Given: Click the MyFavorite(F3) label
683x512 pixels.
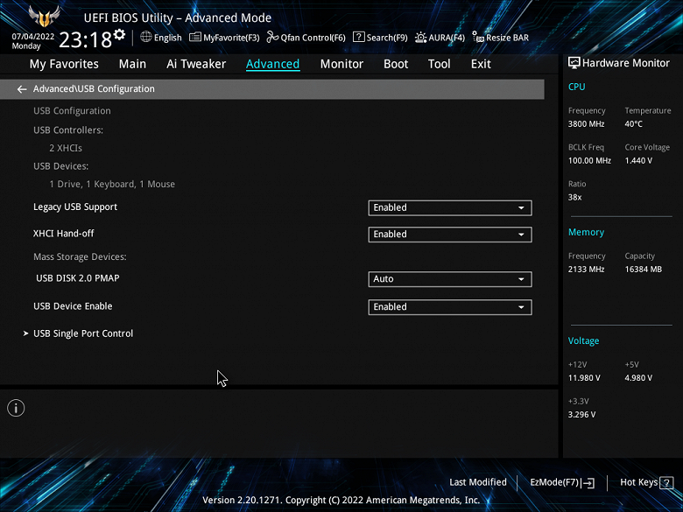Looking at the screenshot, I should click(x=231, y=38).
